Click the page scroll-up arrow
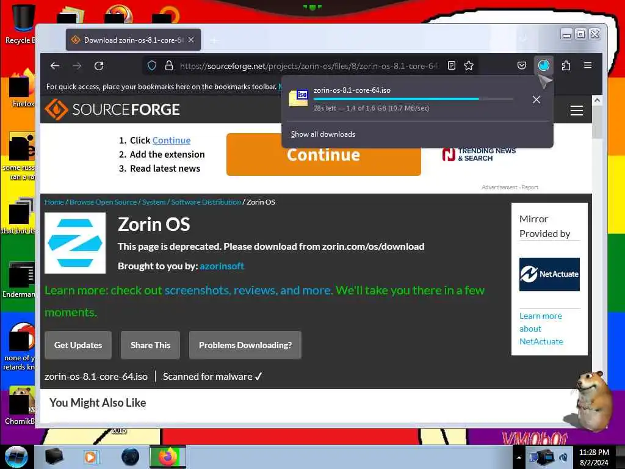625x469 pixels. click(x=597, y=100)
